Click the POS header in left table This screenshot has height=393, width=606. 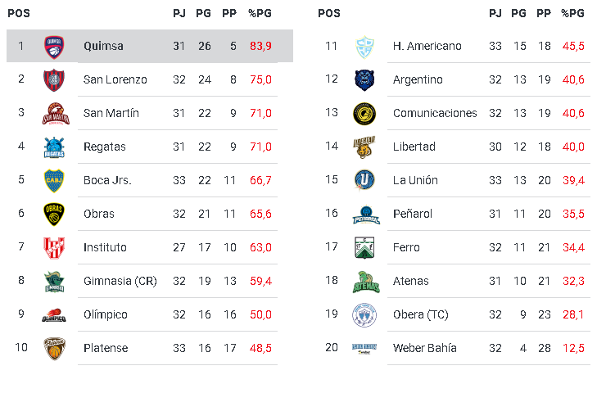20,13
